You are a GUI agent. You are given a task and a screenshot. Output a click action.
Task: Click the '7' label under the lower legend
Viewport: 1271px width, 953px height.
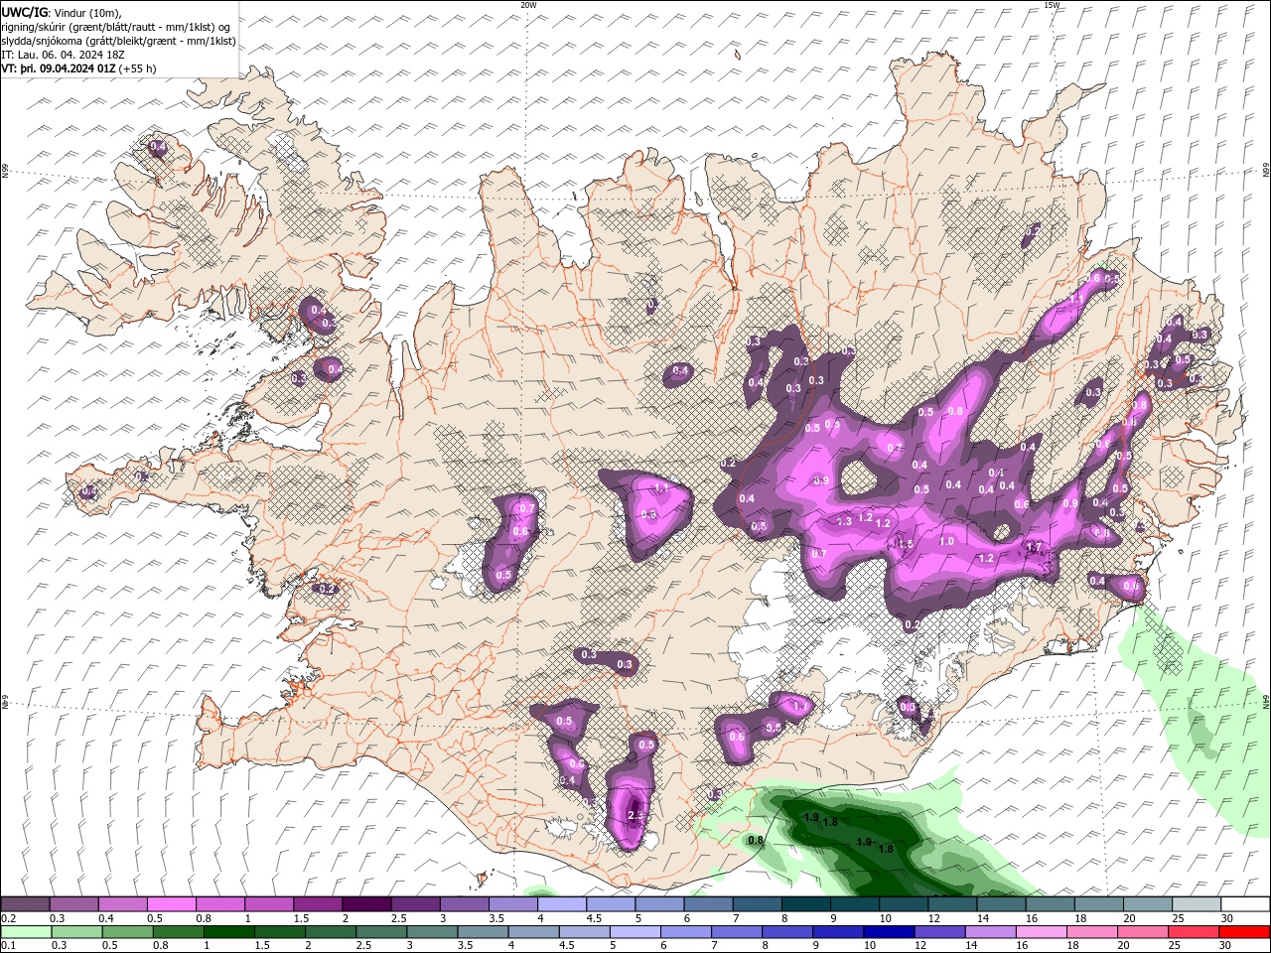(x=716, y=946)
